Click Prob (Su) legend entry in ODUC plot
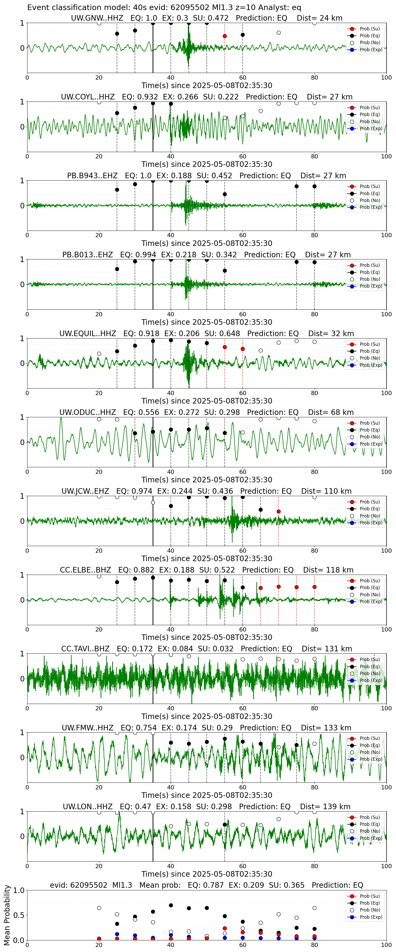Image resolution: width=396 pixels, height=952 pixels. click(x=365, y=423)
